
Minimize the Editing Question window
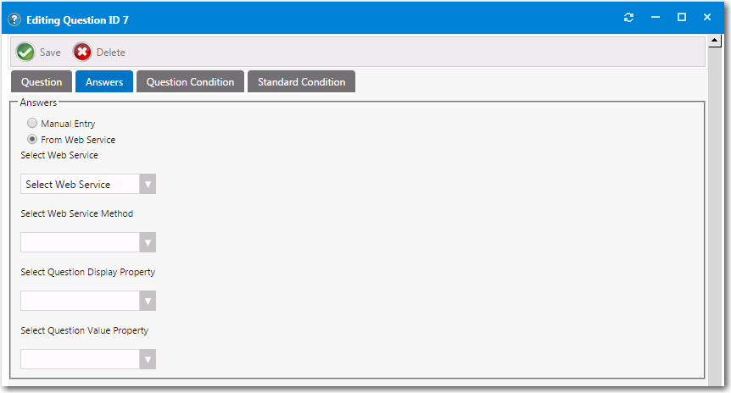point(655,18)
